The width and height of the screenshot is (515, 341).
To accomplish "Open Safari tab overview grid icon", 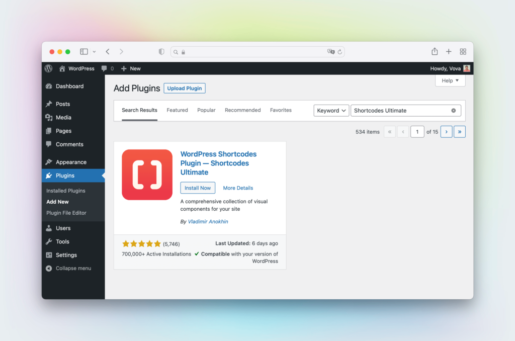I will click(463, 52).
